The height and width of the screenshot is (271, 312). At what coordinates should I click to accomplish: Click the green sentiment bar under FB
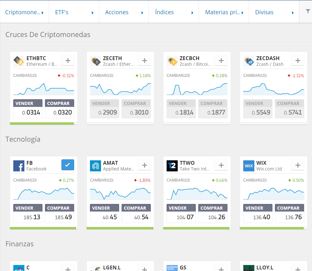point(43,228)
